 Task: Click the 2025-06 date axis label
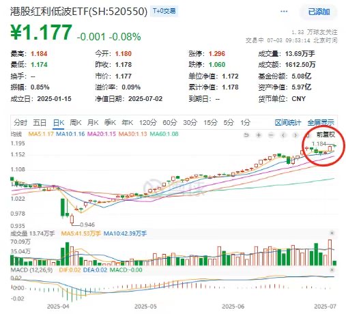click(233, 306)
